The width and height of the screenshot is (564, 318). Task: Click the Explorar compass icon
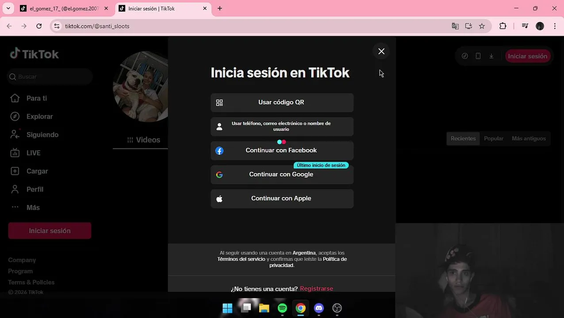coord(15,117)
